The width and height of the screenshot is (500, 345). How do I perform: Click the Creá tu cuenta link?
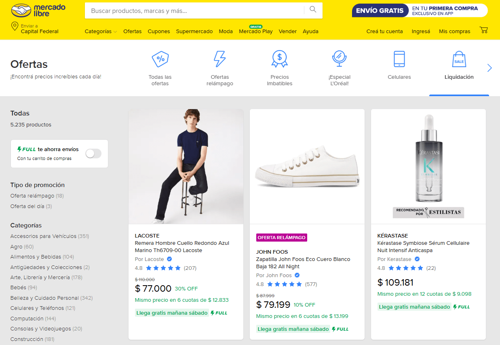click(384, 32)
